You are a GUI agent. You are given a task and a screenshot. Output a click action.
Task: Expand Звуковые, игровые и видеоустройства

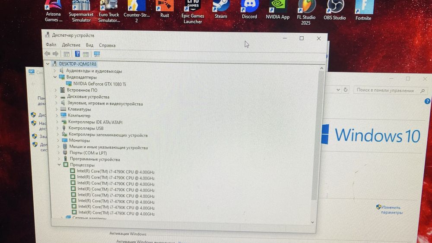[56, 103]
